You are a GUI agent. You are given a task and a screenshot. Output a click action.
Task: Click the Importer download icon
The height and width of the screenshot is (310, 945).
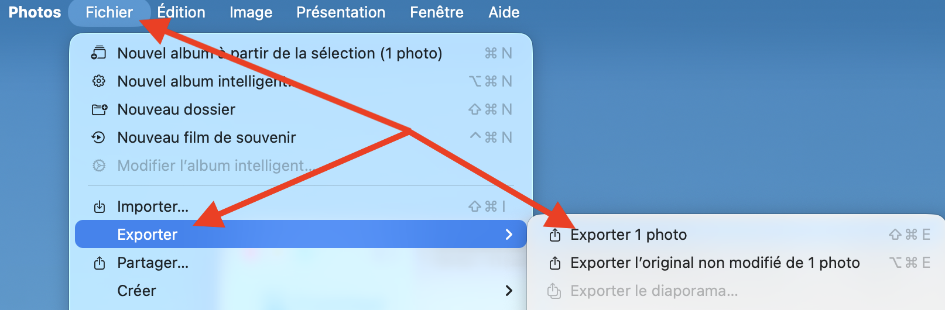click(x=100, y=206)
